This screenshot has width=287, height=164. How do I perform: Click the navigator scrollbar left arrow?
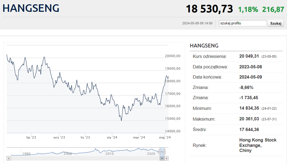[x=8, y=158]
